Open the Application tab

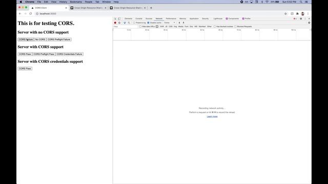point(194,18)
